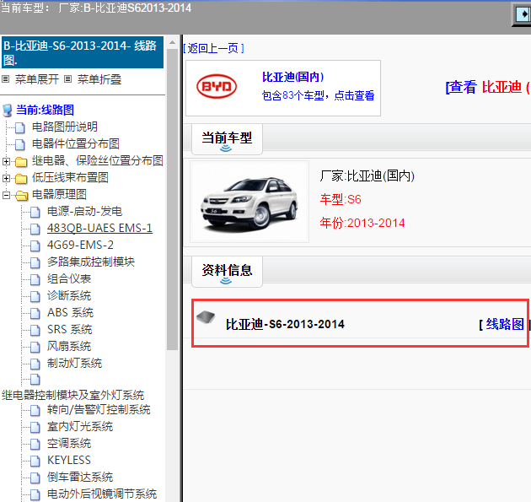Open the 转向/告警灯控制系统 diagram
Image resolution: width=531 pixels, height=502 pixels.
tap(99, 410)
